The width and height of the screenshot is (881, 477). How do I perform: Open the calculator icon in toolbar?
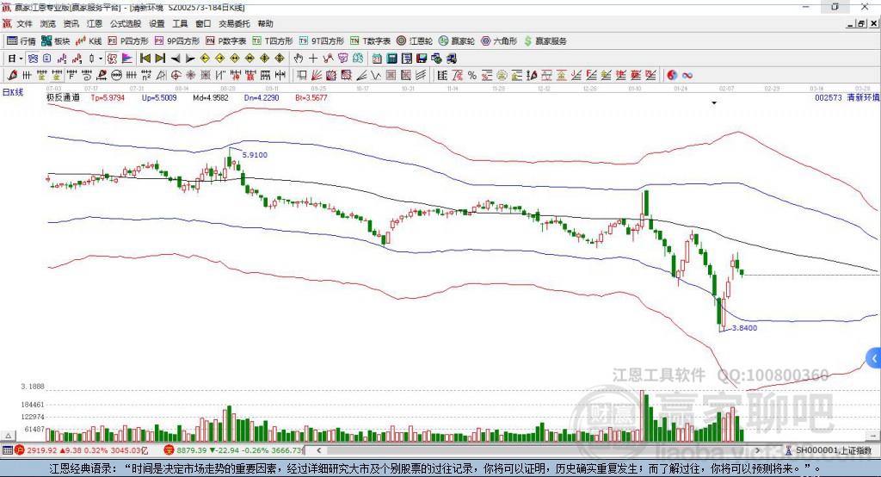click(x=391, y=59)
